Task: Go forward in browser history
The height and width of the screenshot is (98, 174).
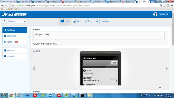Action: point(6,5)
